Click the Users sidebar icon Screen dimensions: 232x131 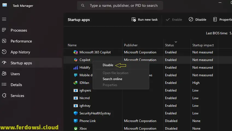[x=4, y=74]
